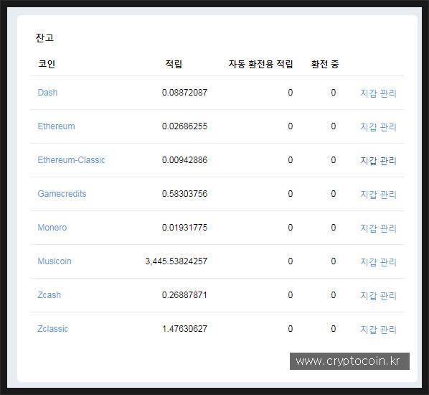Open the Musicoin coin link
Image resolution: width=429 pixels, height=395 pixels.
(55, 261)
